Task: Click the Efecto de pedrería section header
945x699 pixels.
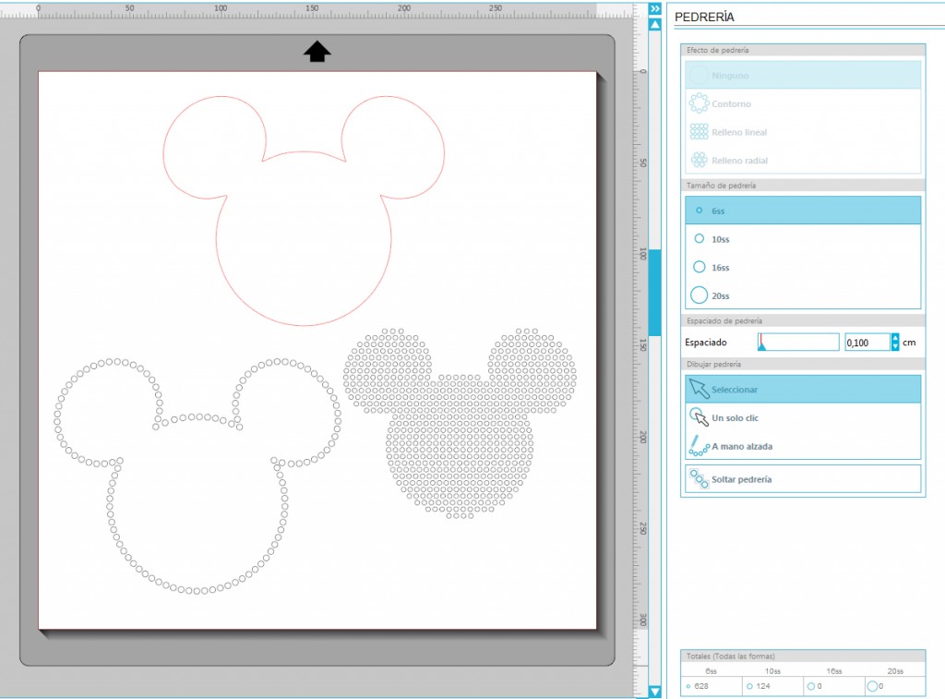Action: click(803, 50)
